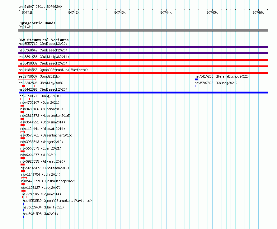The width and height of the screenshot is (277, 229).
Task: Open variant nsv5625434 (Ebert2021)
Action: (43, 207)
